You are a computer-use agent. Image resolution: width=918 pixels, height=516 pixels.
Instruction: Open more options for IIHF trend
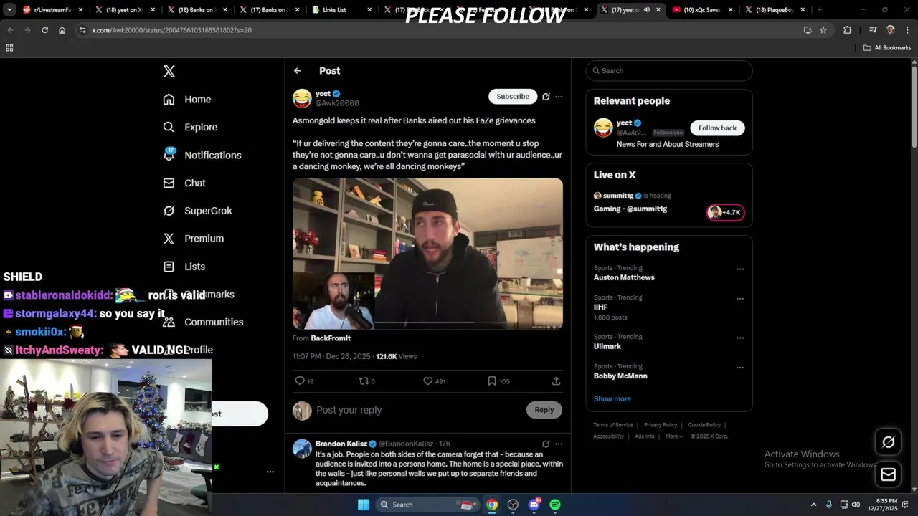click(740, 299)
